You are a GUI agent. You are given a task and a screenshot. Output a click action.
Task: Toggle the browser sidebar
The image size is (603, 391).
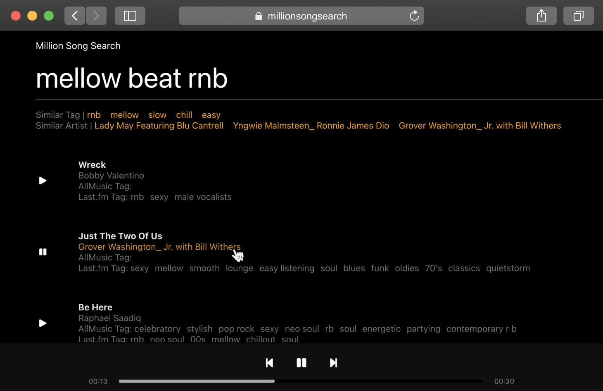[x=130, y=16]
